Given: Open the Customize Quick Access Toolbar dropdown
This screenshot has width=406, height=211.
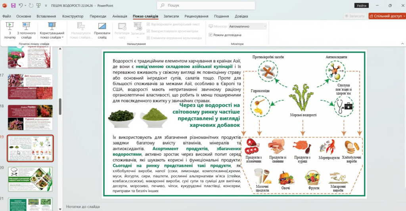Looking at the screenshot, I should coord(46,6).
